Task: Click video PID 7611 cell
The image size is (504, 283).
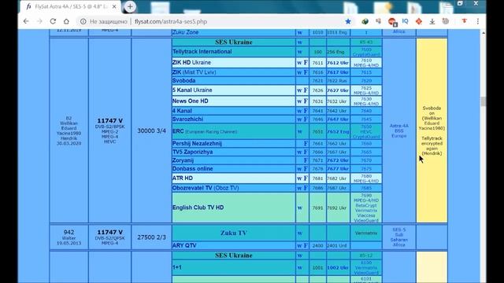Action: tap(317, 63)
